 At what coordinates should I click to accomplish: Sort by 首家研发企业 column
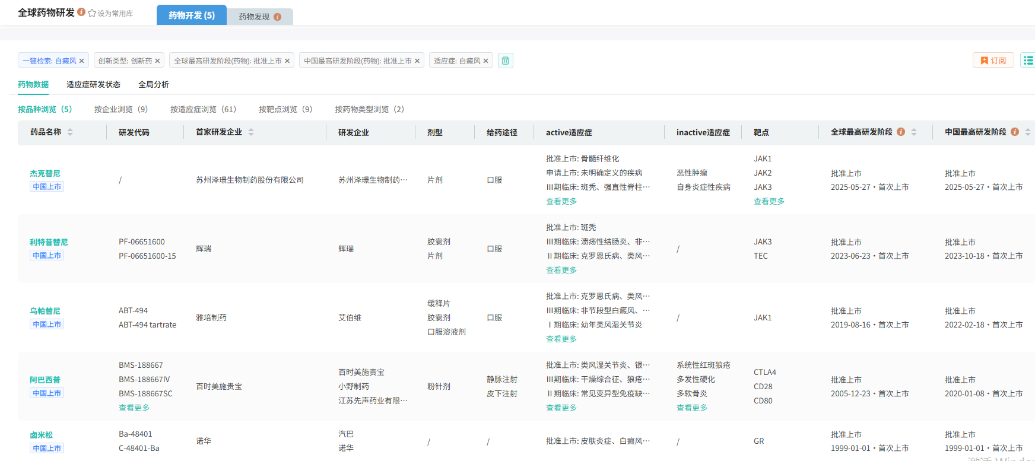251,132
